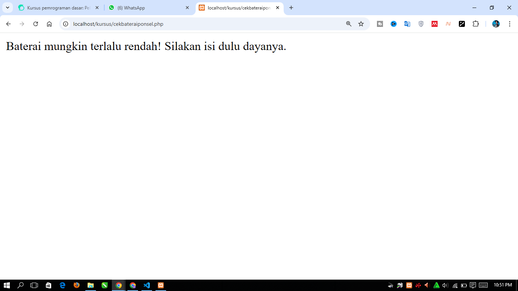Open Task View on the taskbar

[x=34, y=285]
